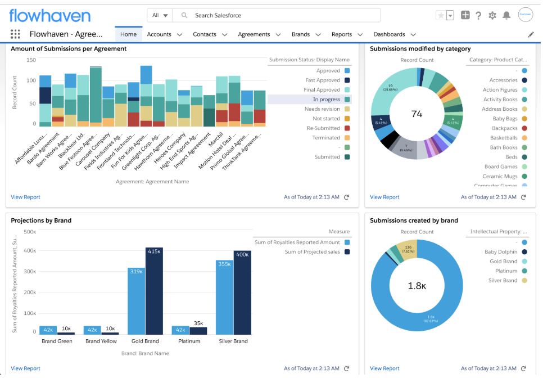Screen dimensions: 543x378
Task: View Report for Submissions modified by category
Action: 384,197
